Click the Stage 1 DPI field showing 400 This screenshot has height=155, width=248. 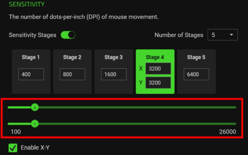[31, 74]
